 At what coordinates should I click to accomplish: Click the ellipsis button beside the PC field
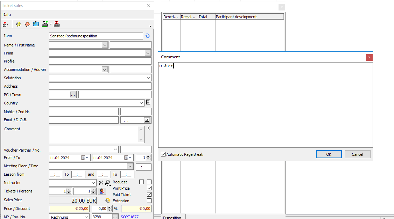tap(73, 95)
